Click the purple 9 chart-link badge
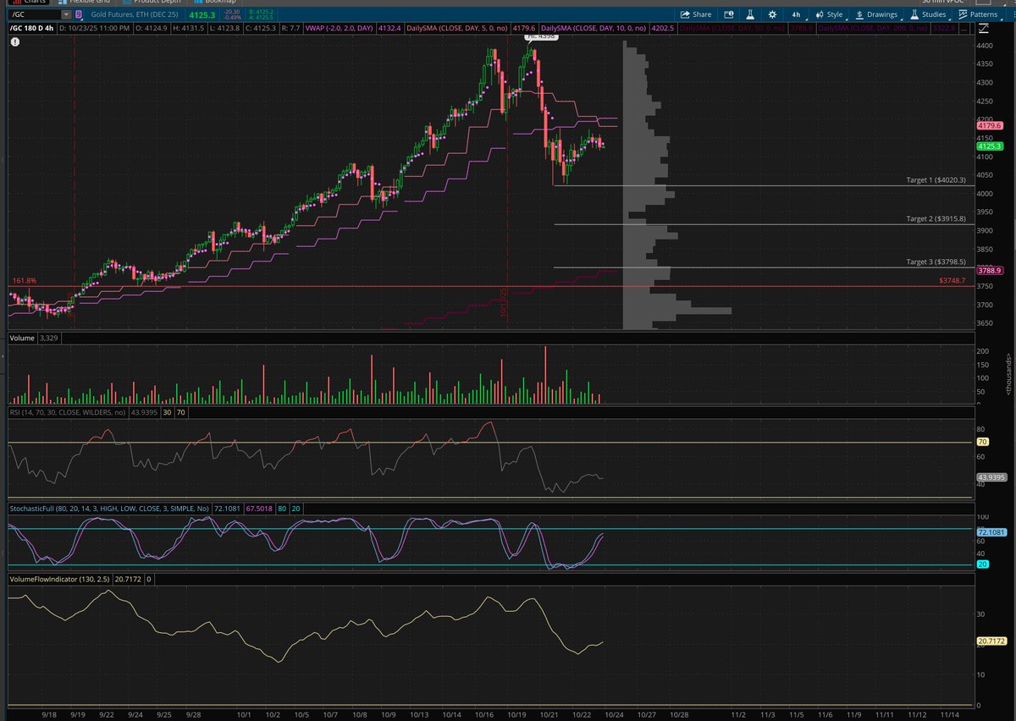This screenshot has height=721, width=1016. [79, 14]
